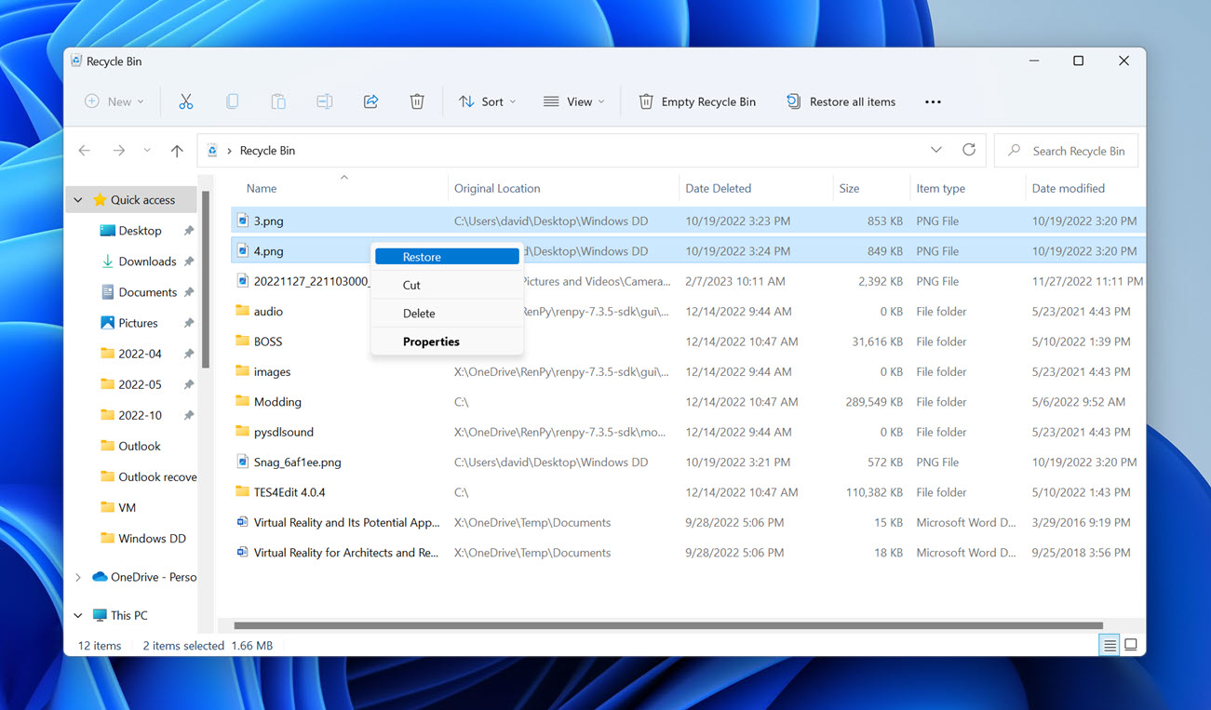The height and width of the screenshot is (710, 1211).
Task: Click the Paste clipboard toolbar icon
Action: 278,101
